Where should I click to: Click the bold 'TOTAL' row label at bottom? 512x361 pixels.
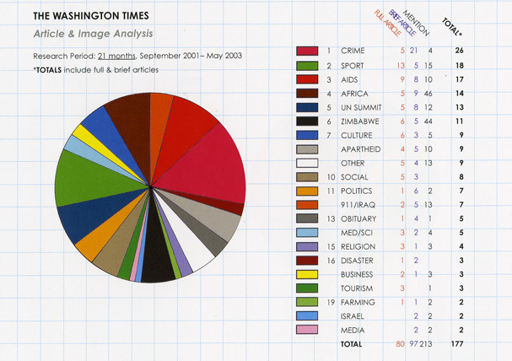point(351,344)
